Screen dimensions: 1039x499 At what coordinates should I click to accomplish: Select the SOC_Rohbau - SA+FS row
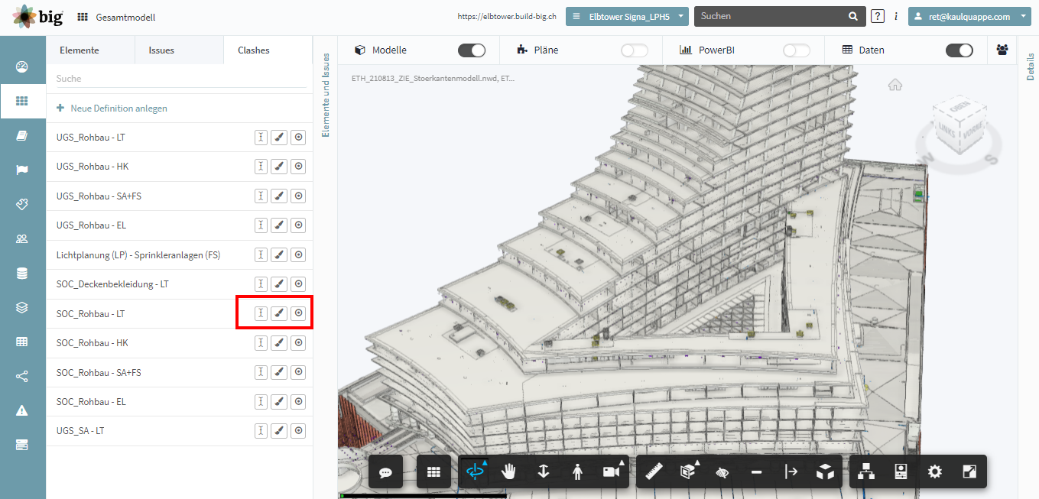180,372
